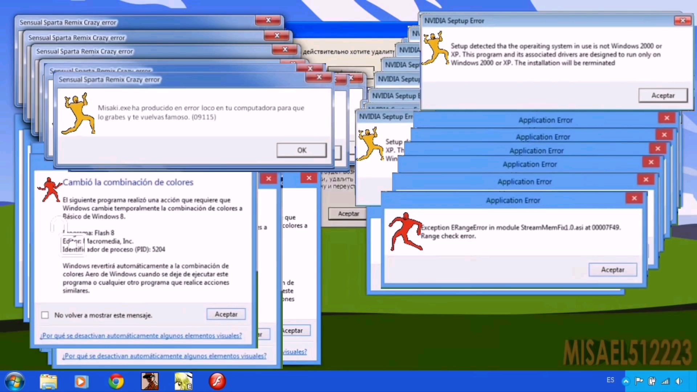The height and width of the screenshot is (392, 697).
Task: Enable No volver a mostrar este mensaje checkbox
Action: click(45, 315)
